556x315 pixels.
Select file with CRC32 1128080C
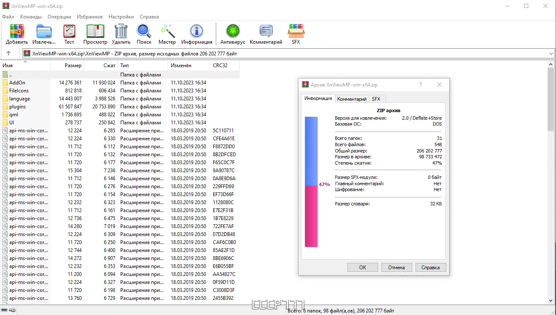tap(121, 202)
